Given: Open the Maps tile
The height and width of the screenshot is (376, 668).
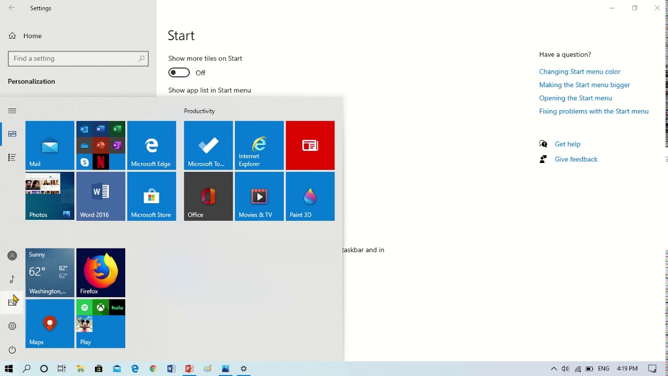Looking at the screenshot, I should 50,324.
